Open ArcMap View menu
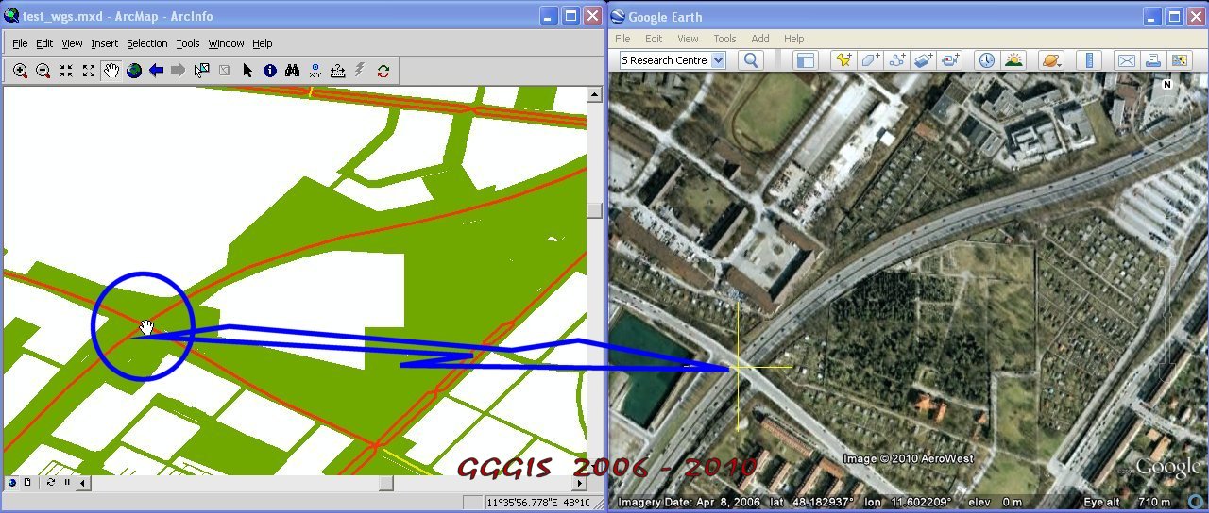This screenshot has height=513, width=1209. [x=73, y=43]
